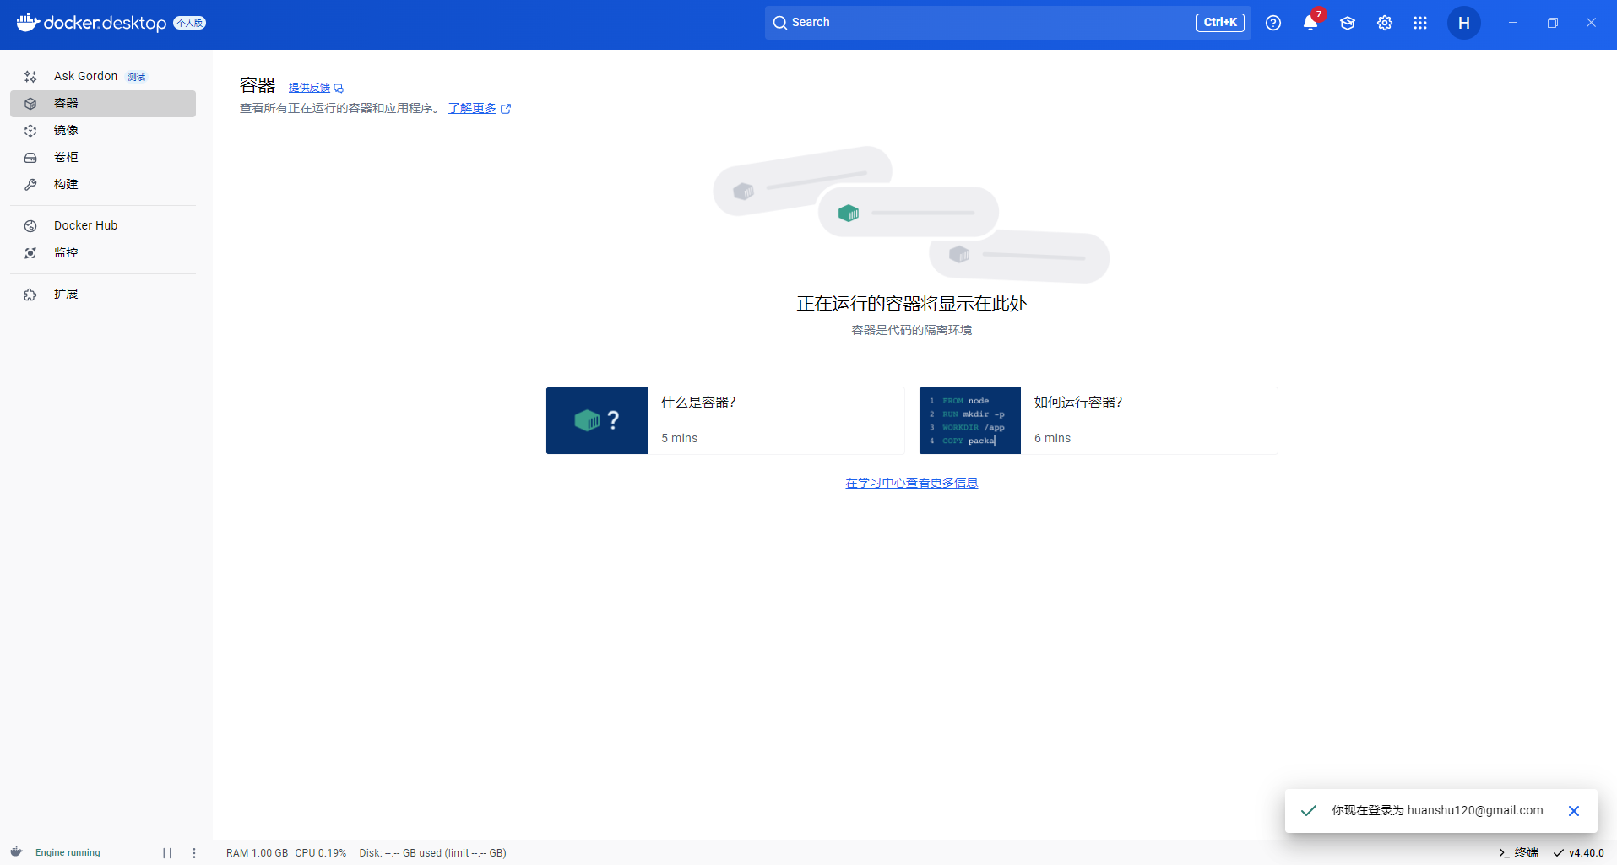Click the Engine running whale icon

(16, 852)
